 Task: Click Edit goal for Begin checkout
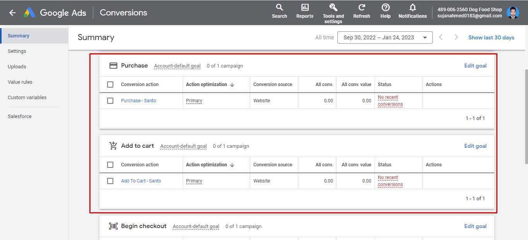pyautogui.click(x=475, y=226)
